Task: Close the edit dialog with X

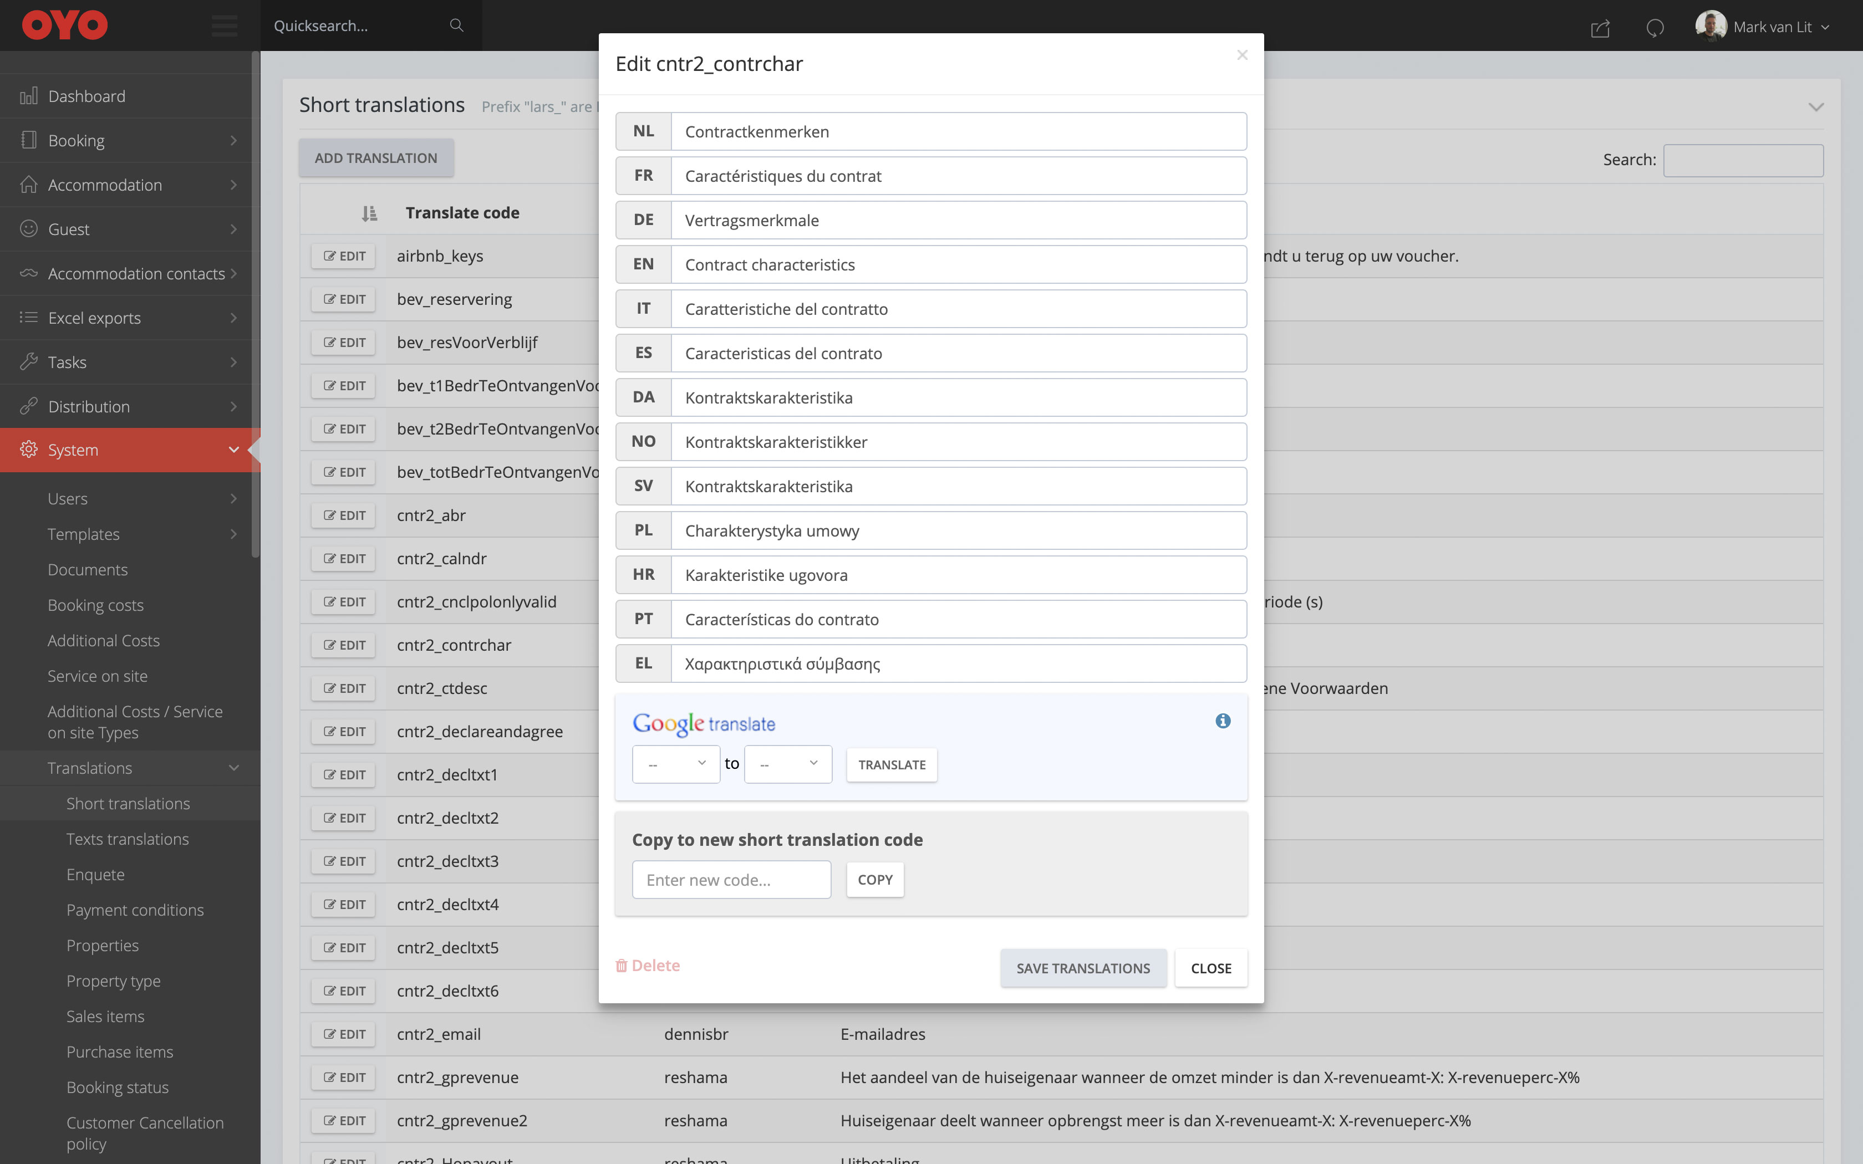Action: 1242,55
